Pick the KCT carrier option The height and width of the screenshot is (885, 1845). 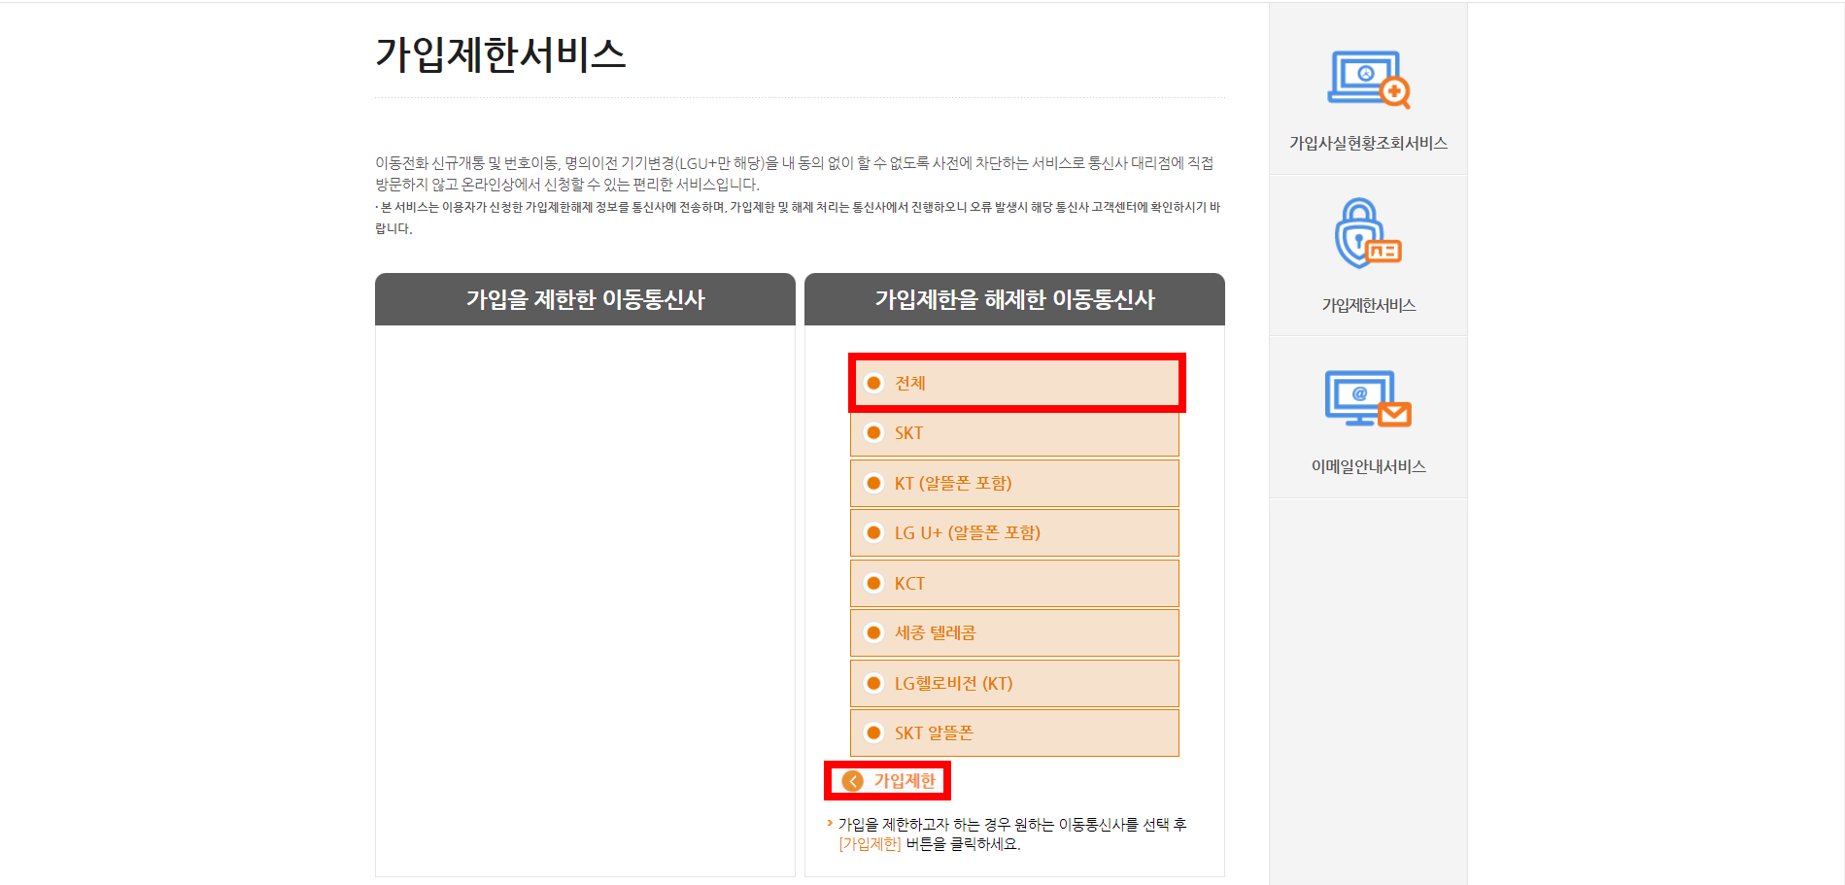873,583
